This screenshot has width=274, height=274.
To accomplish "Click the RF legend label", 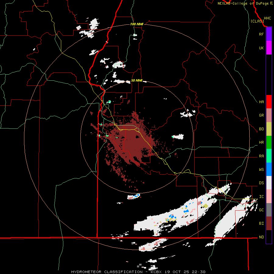I will pos(261,34).
